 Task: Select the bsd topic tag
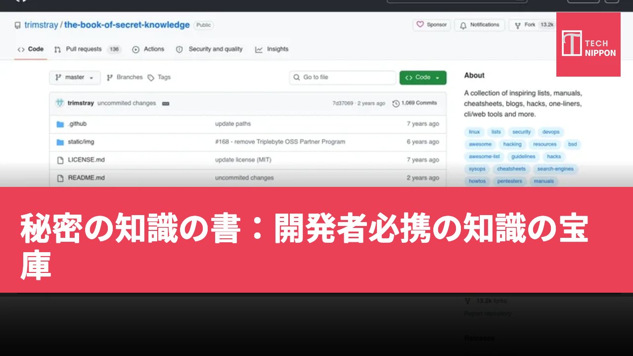point(572,144)
